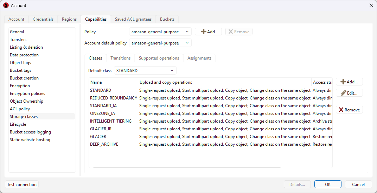The width and height of the screenshot is (377, 193).
Task: Open the Assignments sub-tab
Action: click(x=199, y=58)
